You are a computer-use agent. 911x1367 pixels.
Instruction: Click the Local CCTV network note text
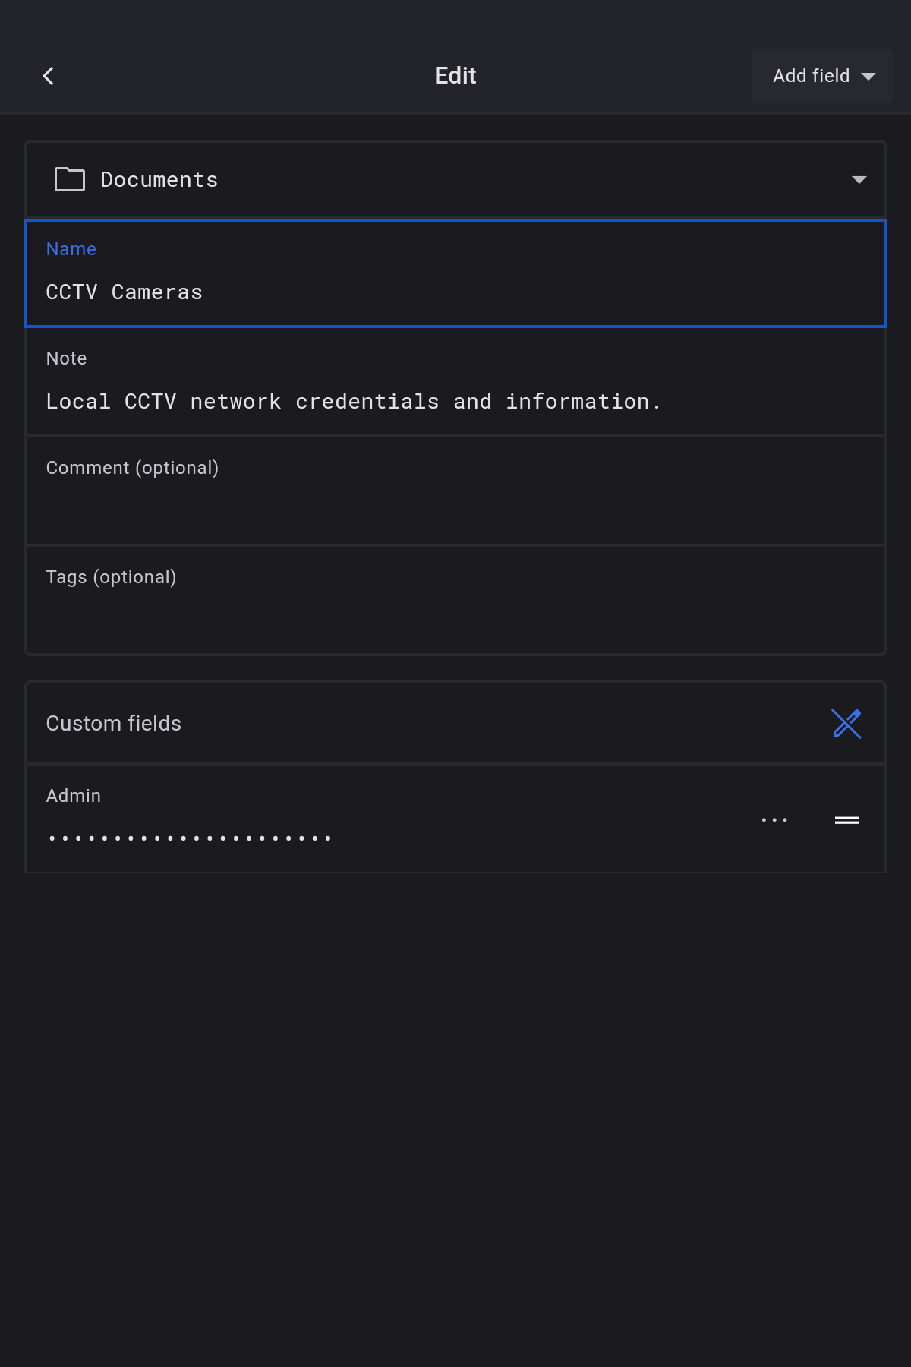353,402
